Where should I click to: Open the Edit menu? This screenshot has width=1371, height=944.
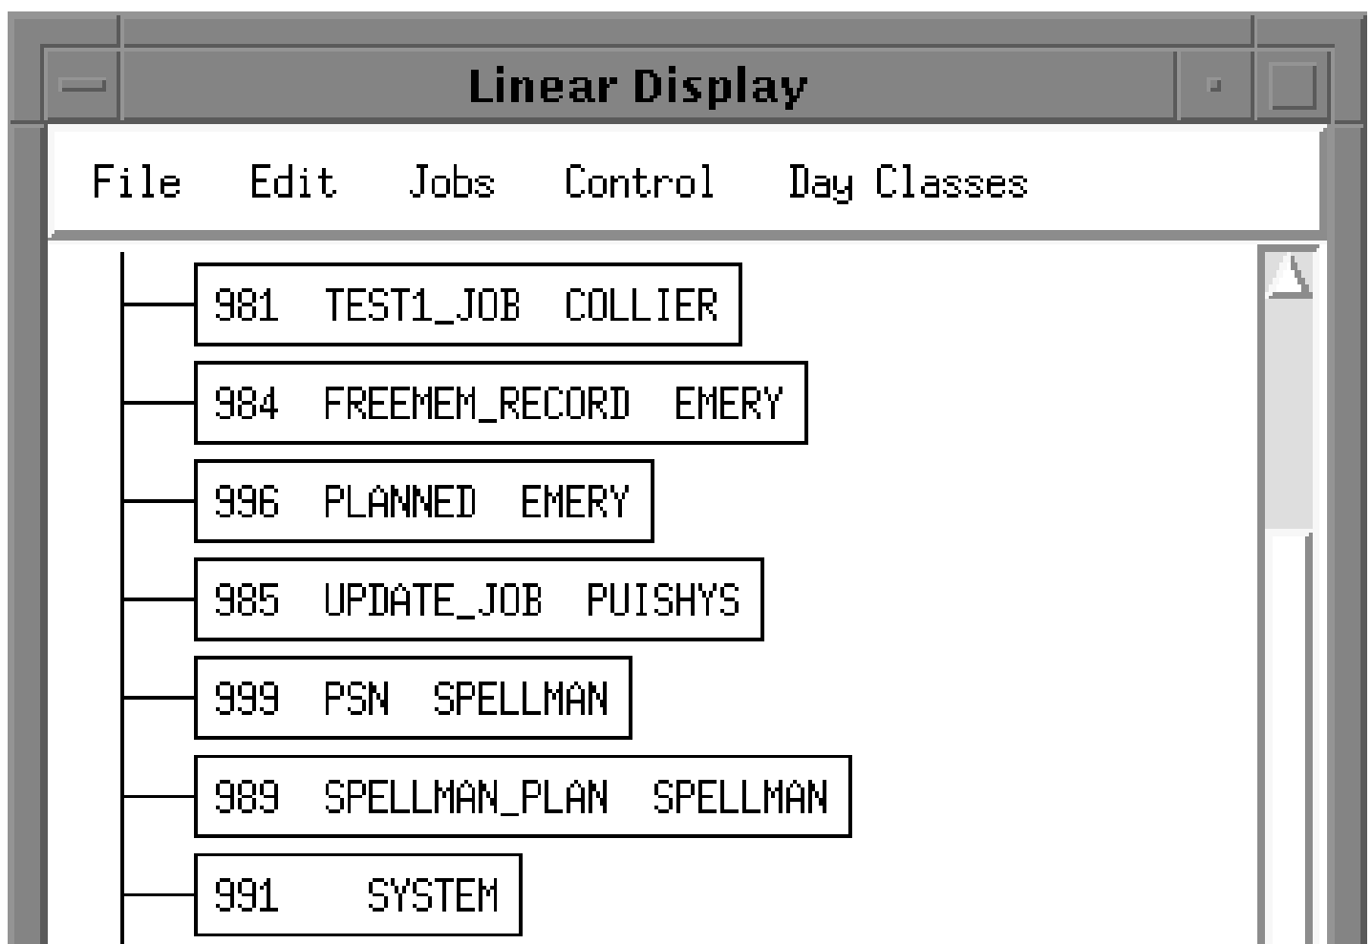coord(292,181)
